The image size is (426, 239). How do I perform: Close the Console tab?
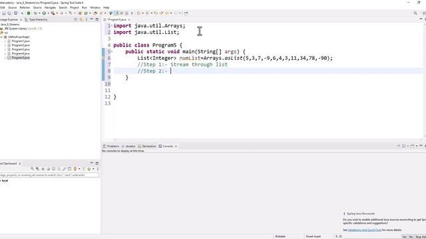[176, 146]
